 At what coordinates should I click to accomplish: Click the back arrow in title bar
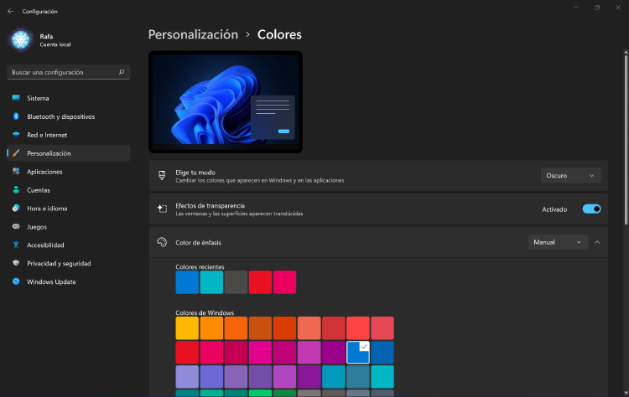tap(10, 11)
